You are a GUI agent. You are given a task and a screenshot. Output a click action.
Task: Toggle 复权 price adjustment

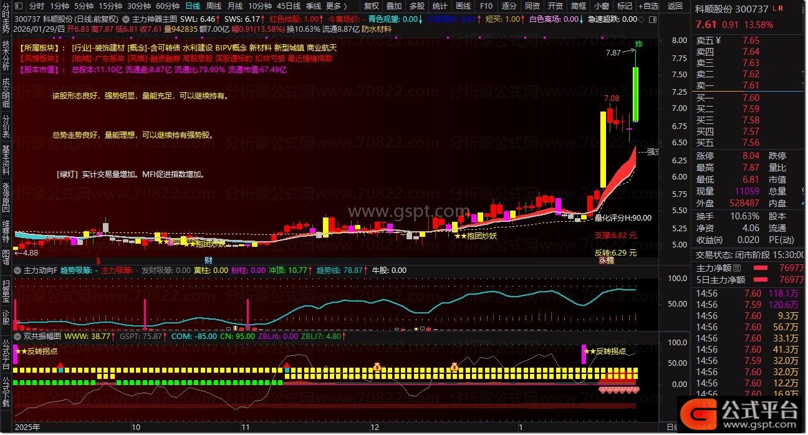[x=371, y=6]
